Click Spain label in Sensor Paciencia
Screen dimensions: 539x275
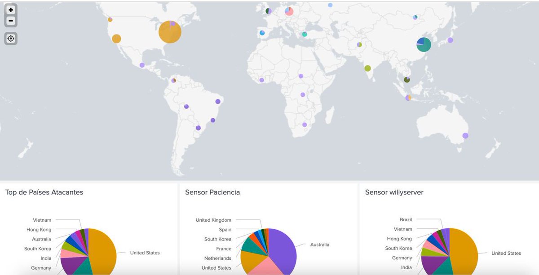pyautogui.click(x=225, y=230)
